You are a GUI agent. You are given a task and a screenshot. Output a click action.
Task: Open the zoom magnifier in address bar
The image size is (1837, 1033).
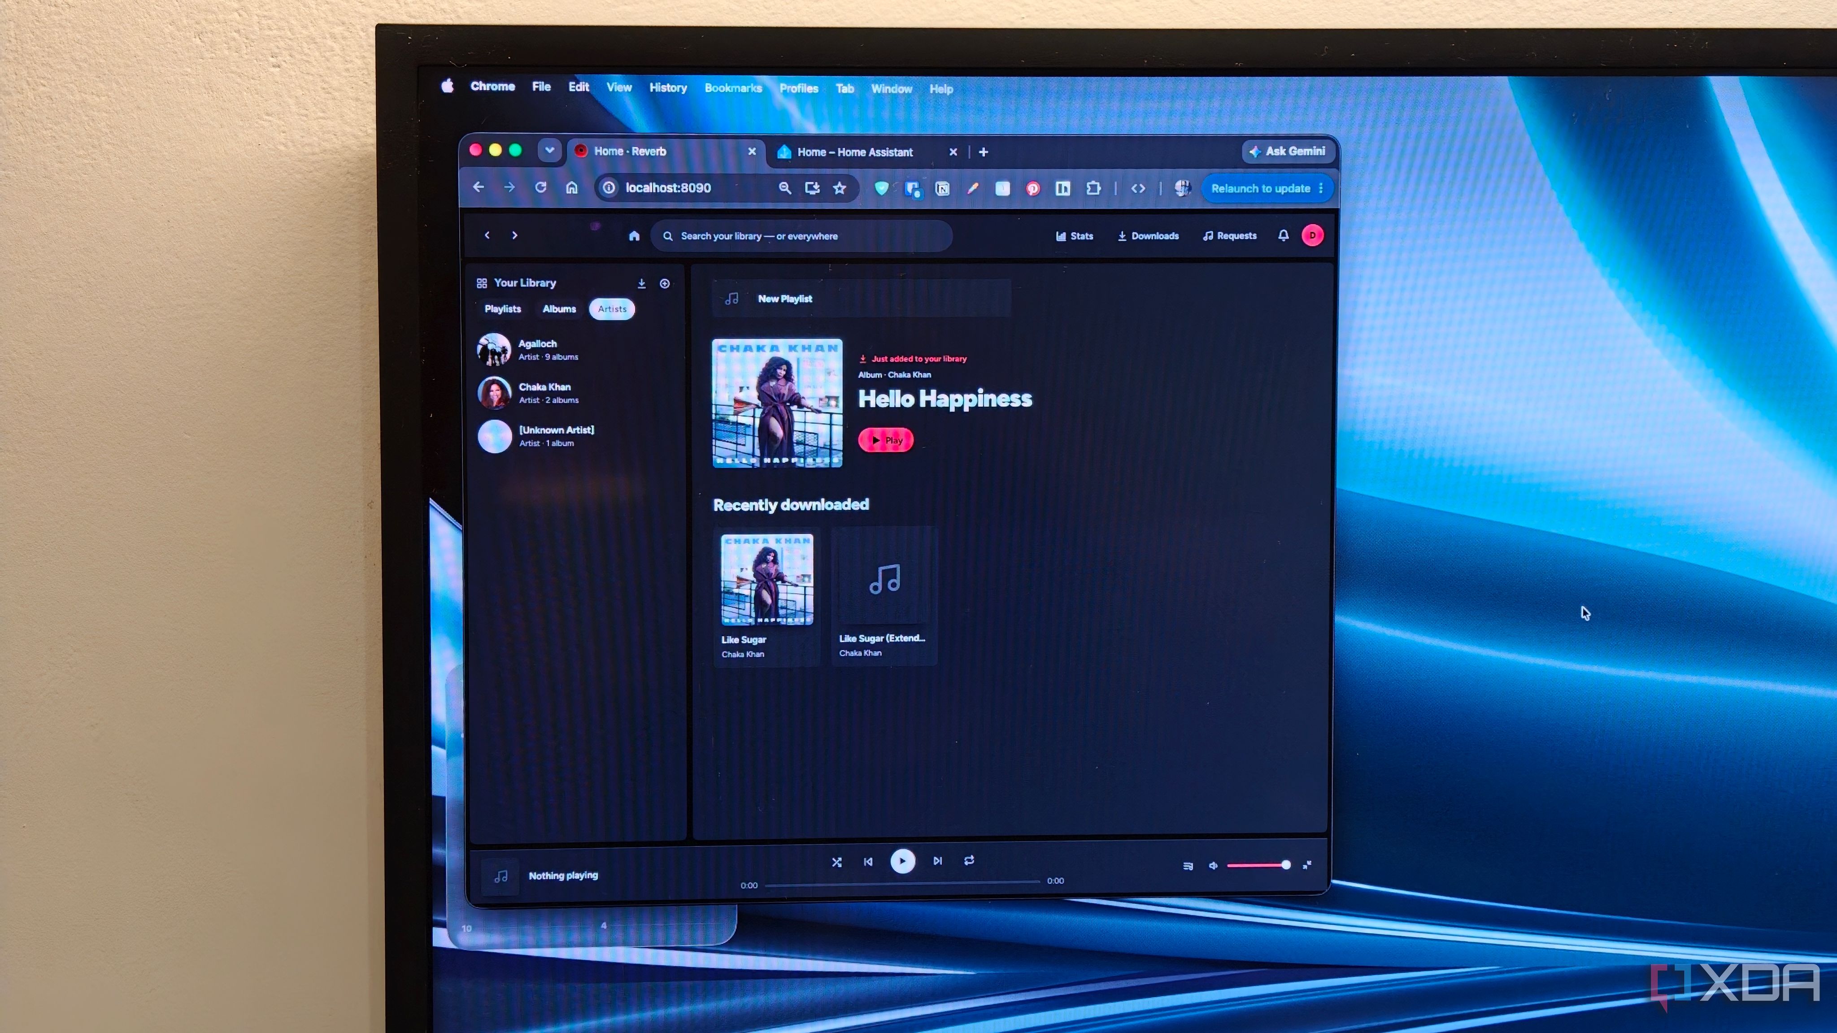coord(784,188)
